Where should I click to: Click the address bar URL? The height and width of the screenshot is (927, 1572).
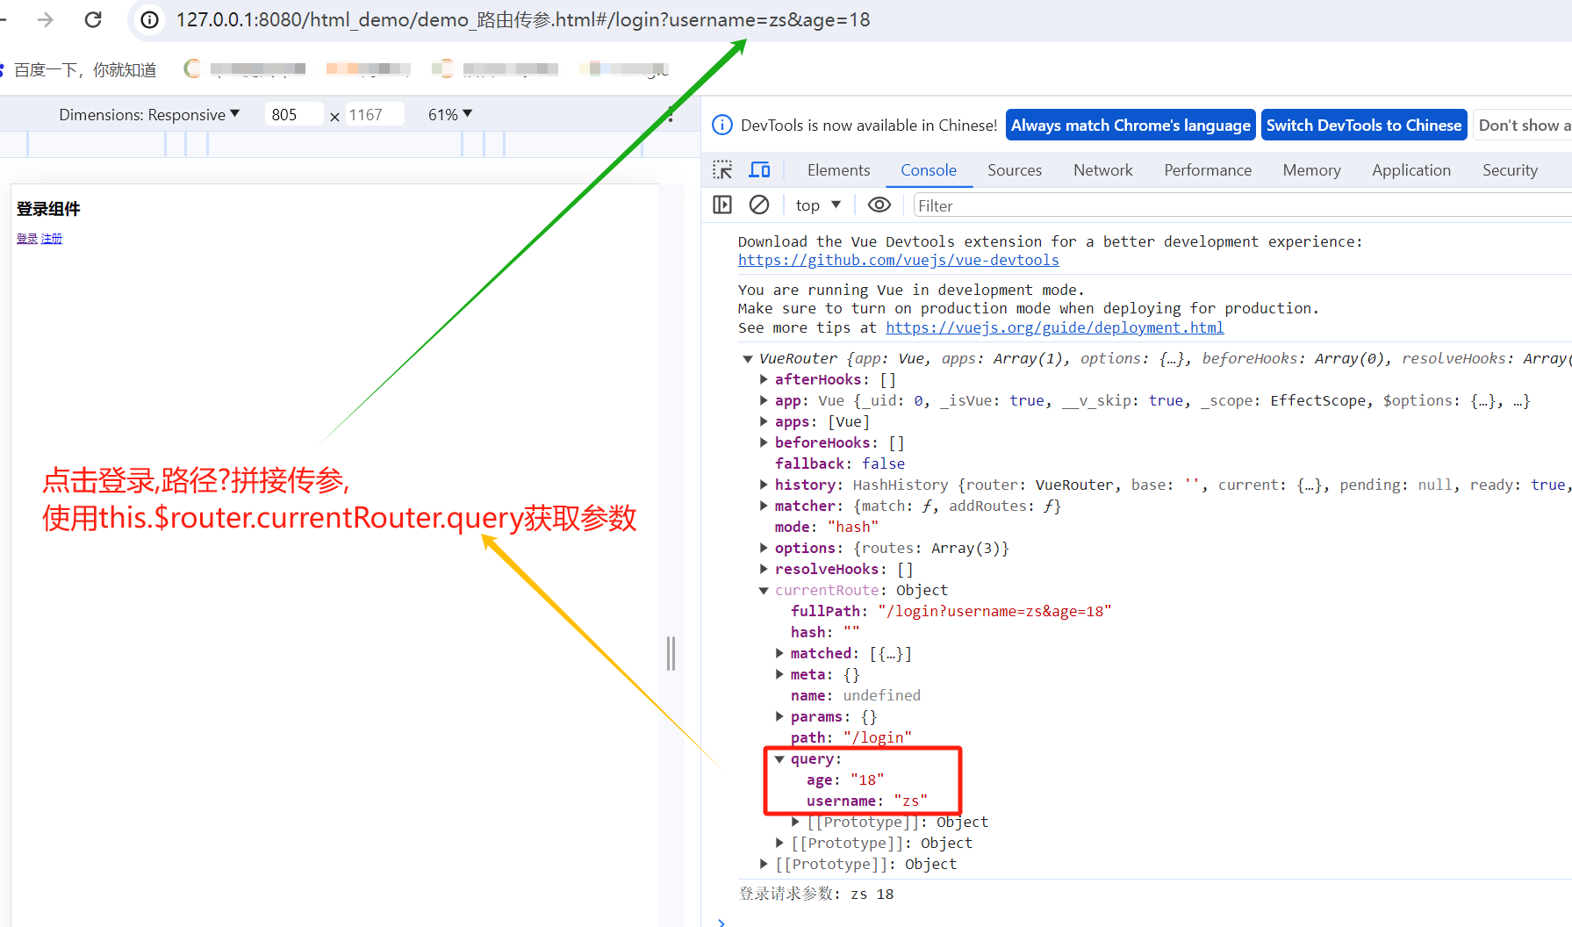click(522, 19)
